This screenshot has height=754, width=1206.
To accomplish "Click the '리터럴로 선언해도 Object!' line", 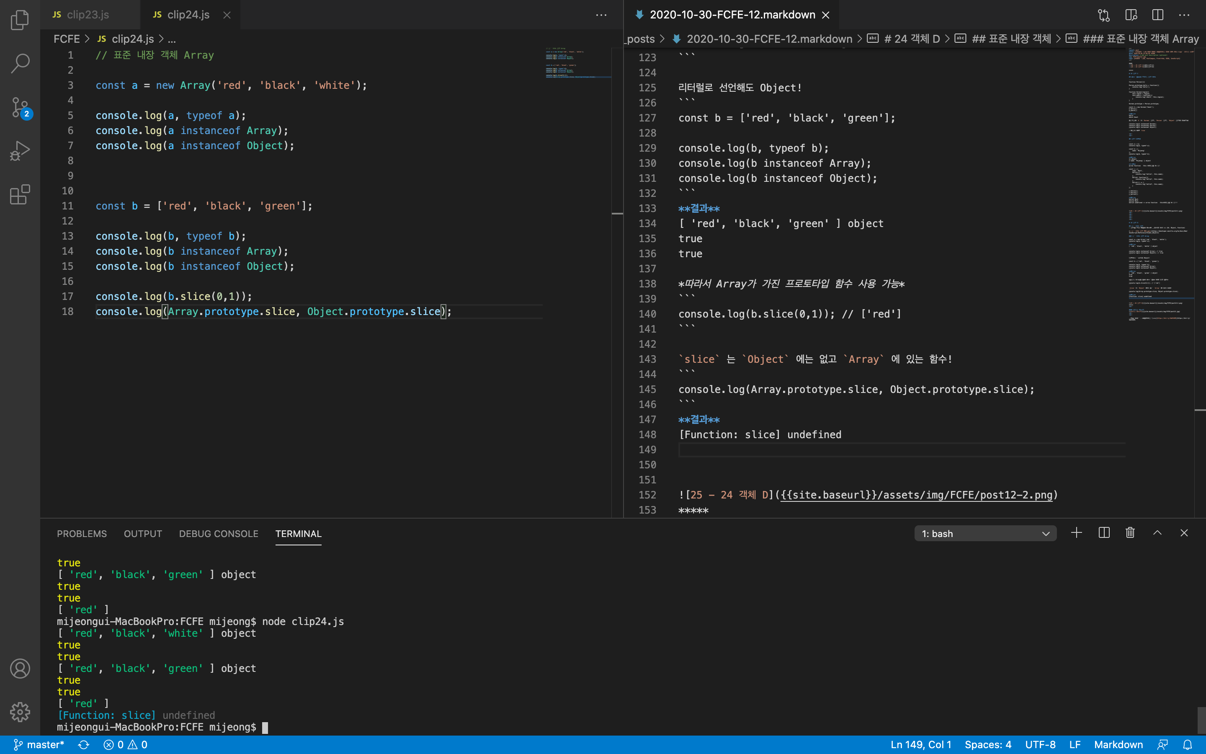I will pyautogui.click(x=740, y=88).
